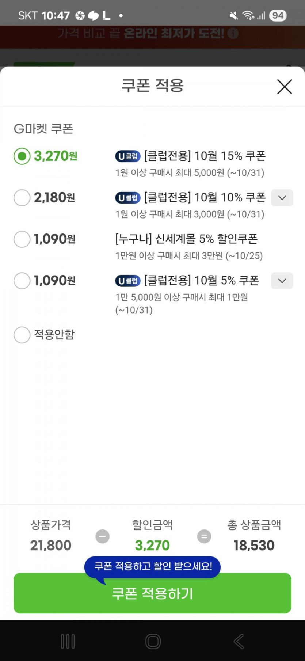Select the 3,270원 15% club coupon
Image resolution: width=305 pixels, height=661 pixels.
click(x=22, y=156)
